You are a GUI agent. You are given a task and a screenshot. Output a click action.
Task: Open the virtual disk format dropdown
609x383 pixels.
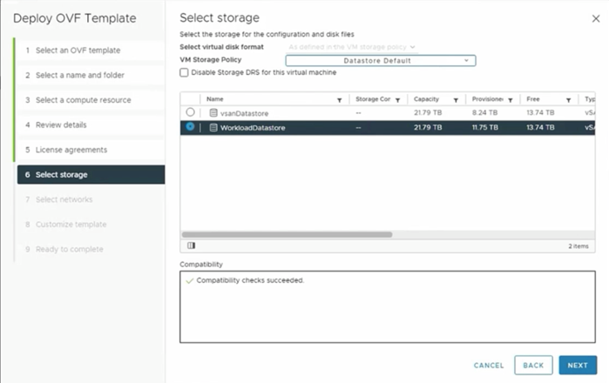(x=352, y=46)
